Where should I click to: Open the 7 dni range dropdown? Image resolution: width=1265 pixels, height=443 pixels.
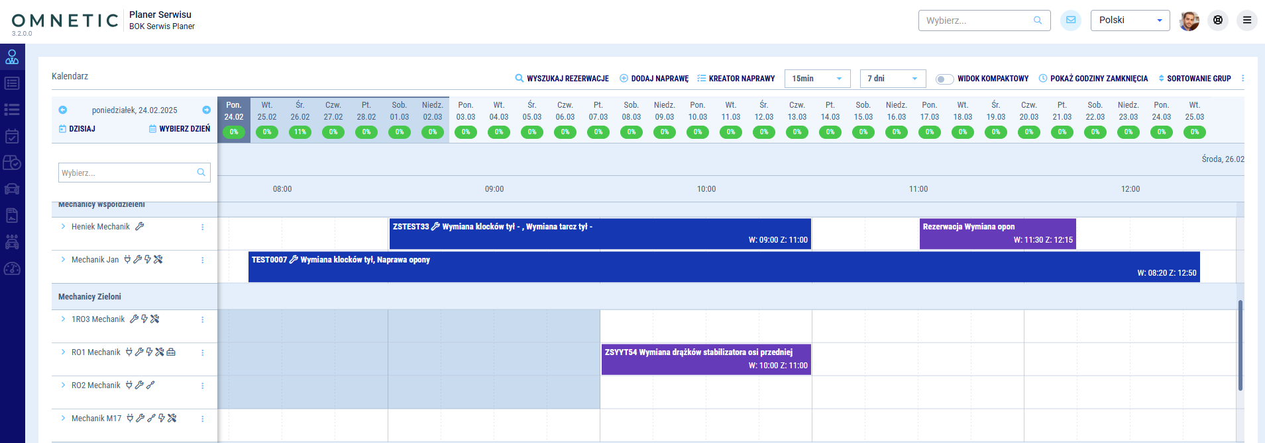pyautogui.click(x=893, y=79)
